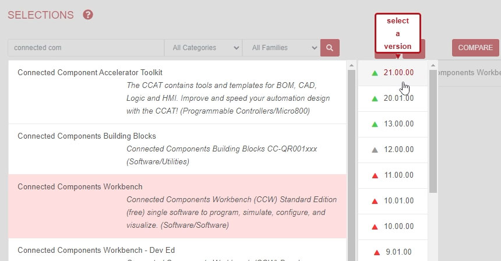Open the All Categories dropdown
The width and height of the screenshot is (501, 261).
click(x=203, y=48)
